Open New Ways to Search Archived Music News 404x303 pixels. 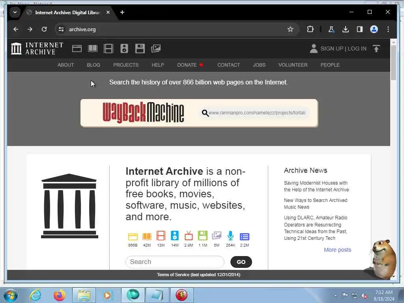coord(316,204)
